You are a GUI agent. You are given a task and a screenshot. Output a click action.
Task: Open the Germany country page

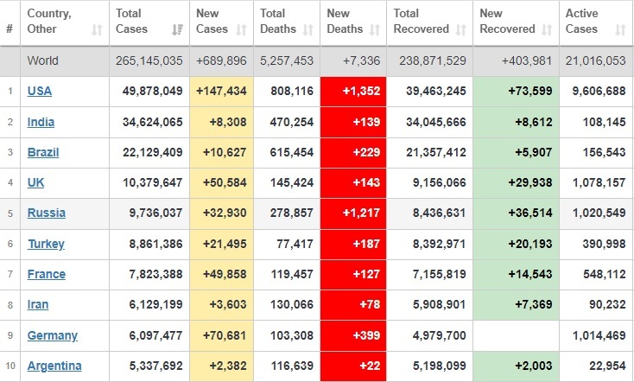tap(53, 335)
